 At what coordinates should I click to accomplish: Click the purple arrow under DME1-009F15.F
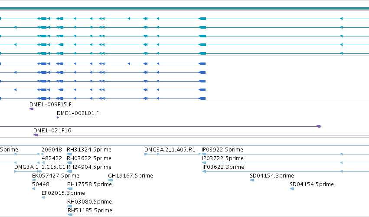[32, 109]
